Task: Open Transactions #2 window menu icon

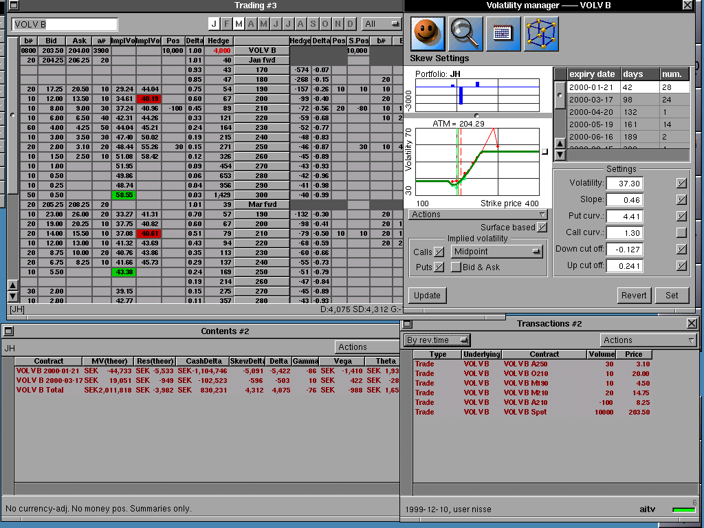Action: (407, 324)
